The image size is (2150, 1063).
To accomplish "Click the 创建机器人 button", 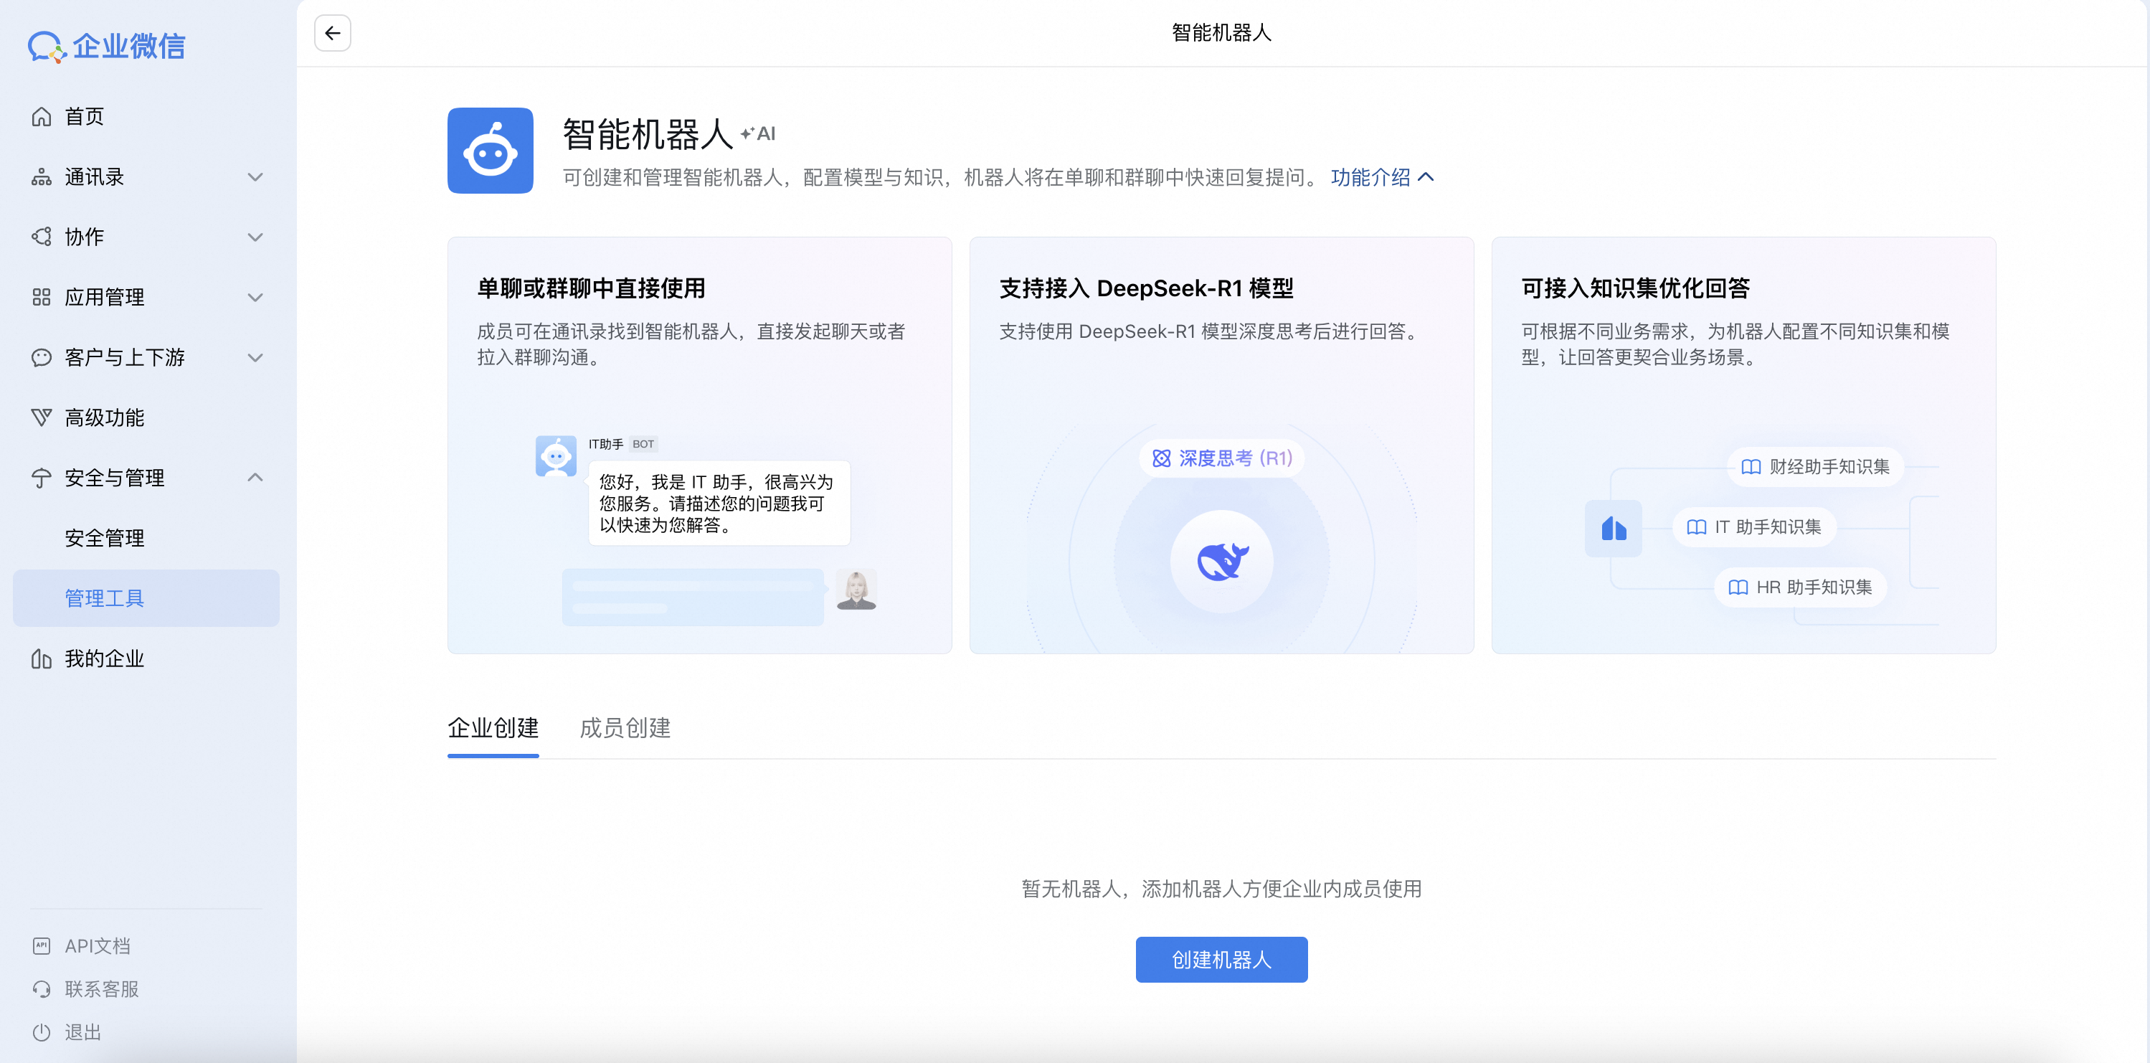I will 1222,960.
